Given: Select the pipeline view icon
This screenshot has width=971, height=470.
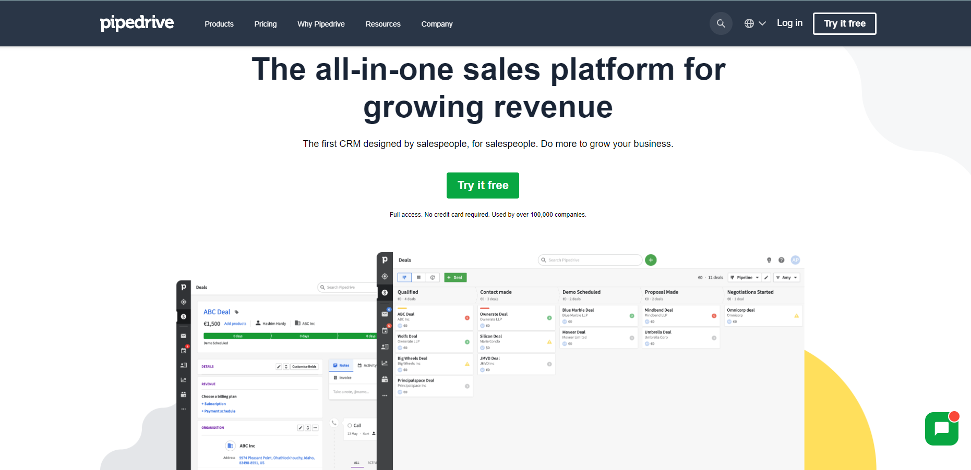Looking at the screenshot, I should (x=404, y=278).
